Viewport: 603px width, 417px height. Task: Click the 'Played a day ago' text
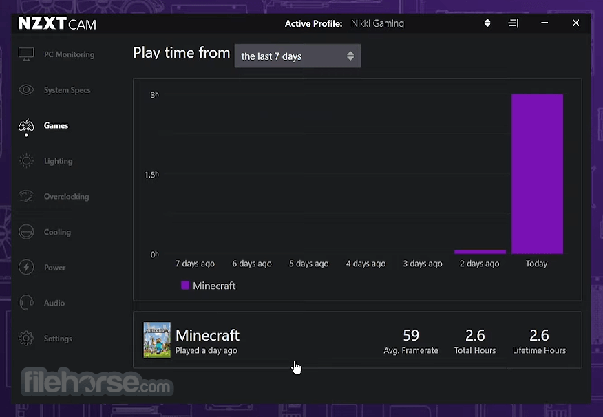pyautogui.click(x=207, y=350)
